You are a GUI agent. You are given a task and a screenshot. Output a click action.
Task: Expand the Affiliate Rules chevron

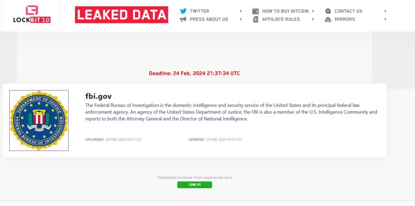(x=313, y=19)
